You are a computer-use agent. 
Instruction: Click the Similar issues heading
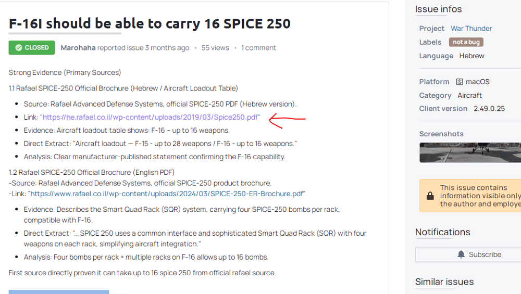444,282
